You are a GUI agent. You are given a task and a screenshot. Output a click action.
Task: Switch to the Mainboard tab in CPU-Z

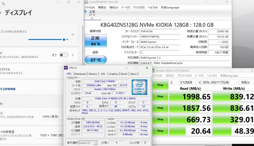81,74
